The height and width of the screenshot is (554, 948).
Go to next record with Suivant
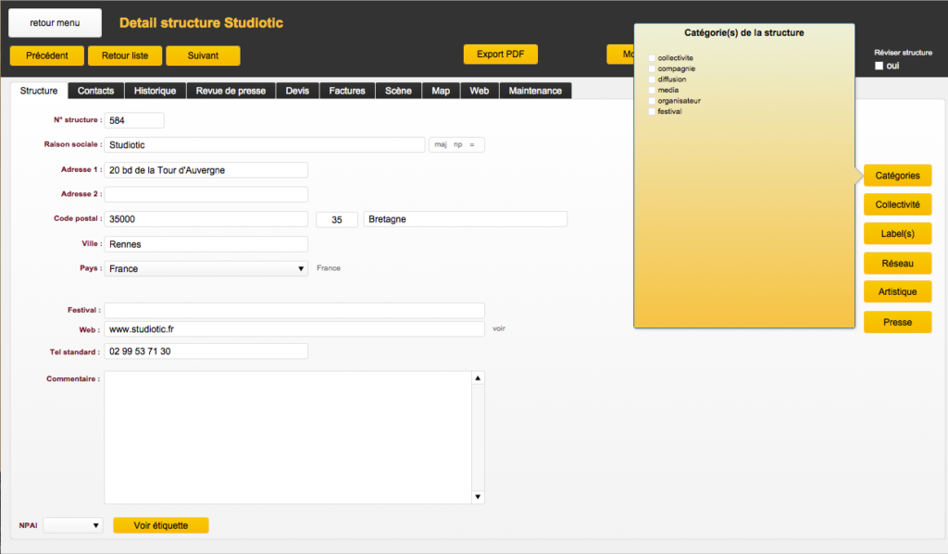pos(203,55)
